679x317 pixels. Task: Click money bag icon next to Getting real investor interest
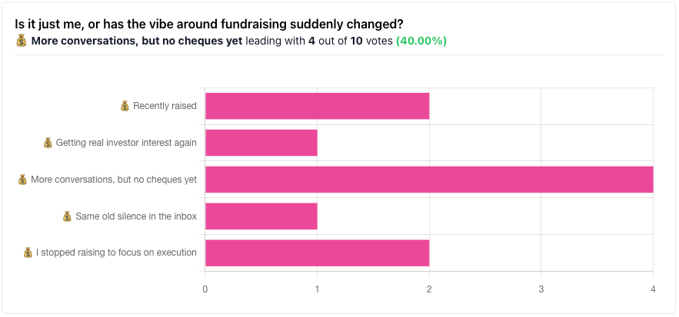pos(48,143)
